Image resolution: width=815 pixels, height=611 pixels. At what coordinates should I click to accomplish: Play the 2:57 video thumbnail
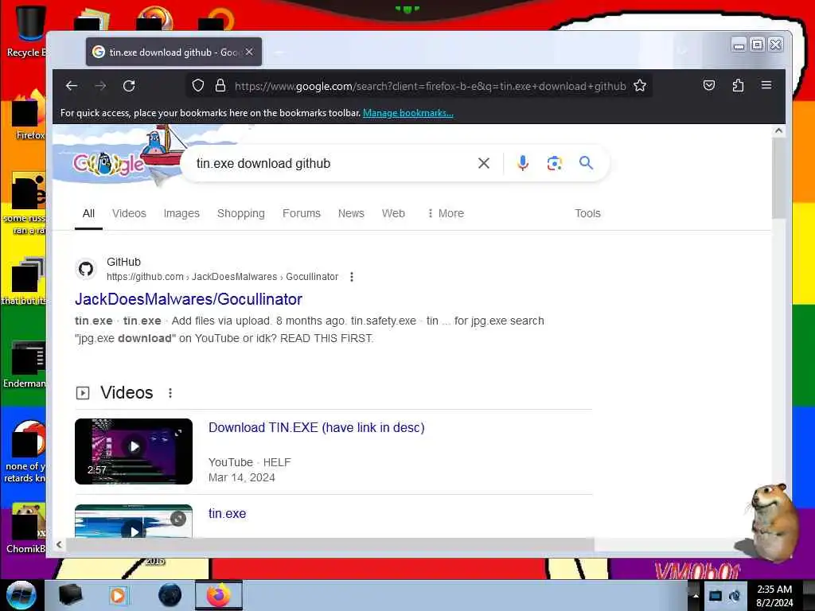tap(134, 451)
